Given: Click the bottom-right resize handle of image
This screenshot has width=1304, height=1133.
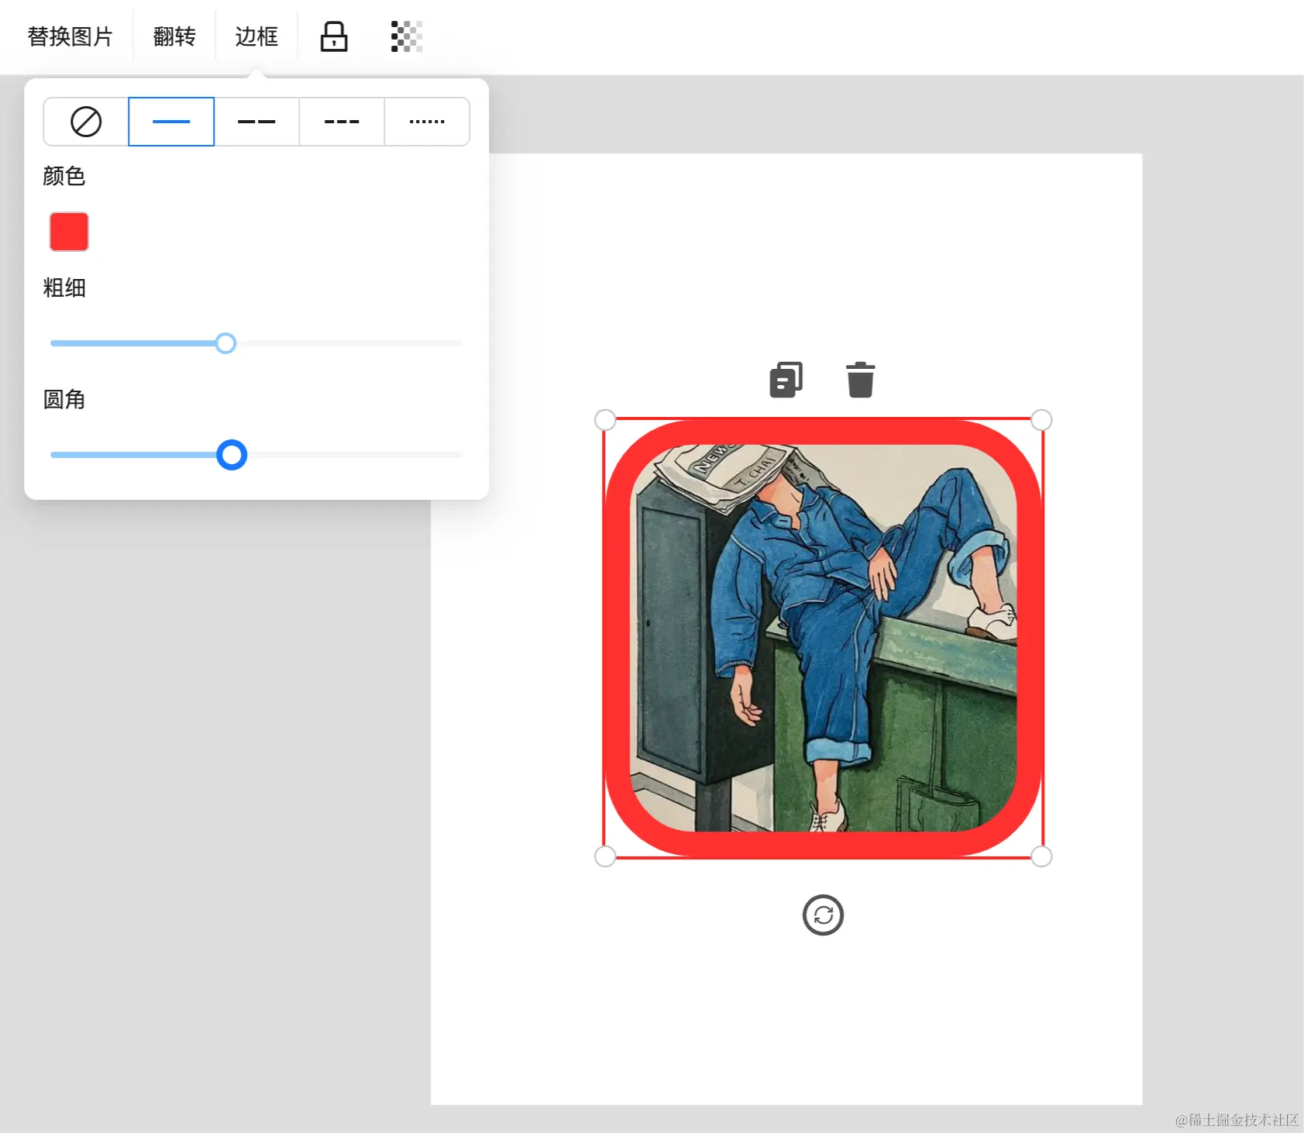Looking at the screenshot, I should click(x=1041, y=856).
